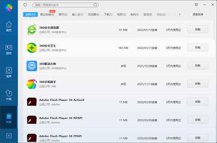The width and height of the screenshot is (217, 143).
Task: Switch to the 办公(2) tab
Action: [161, 14]
